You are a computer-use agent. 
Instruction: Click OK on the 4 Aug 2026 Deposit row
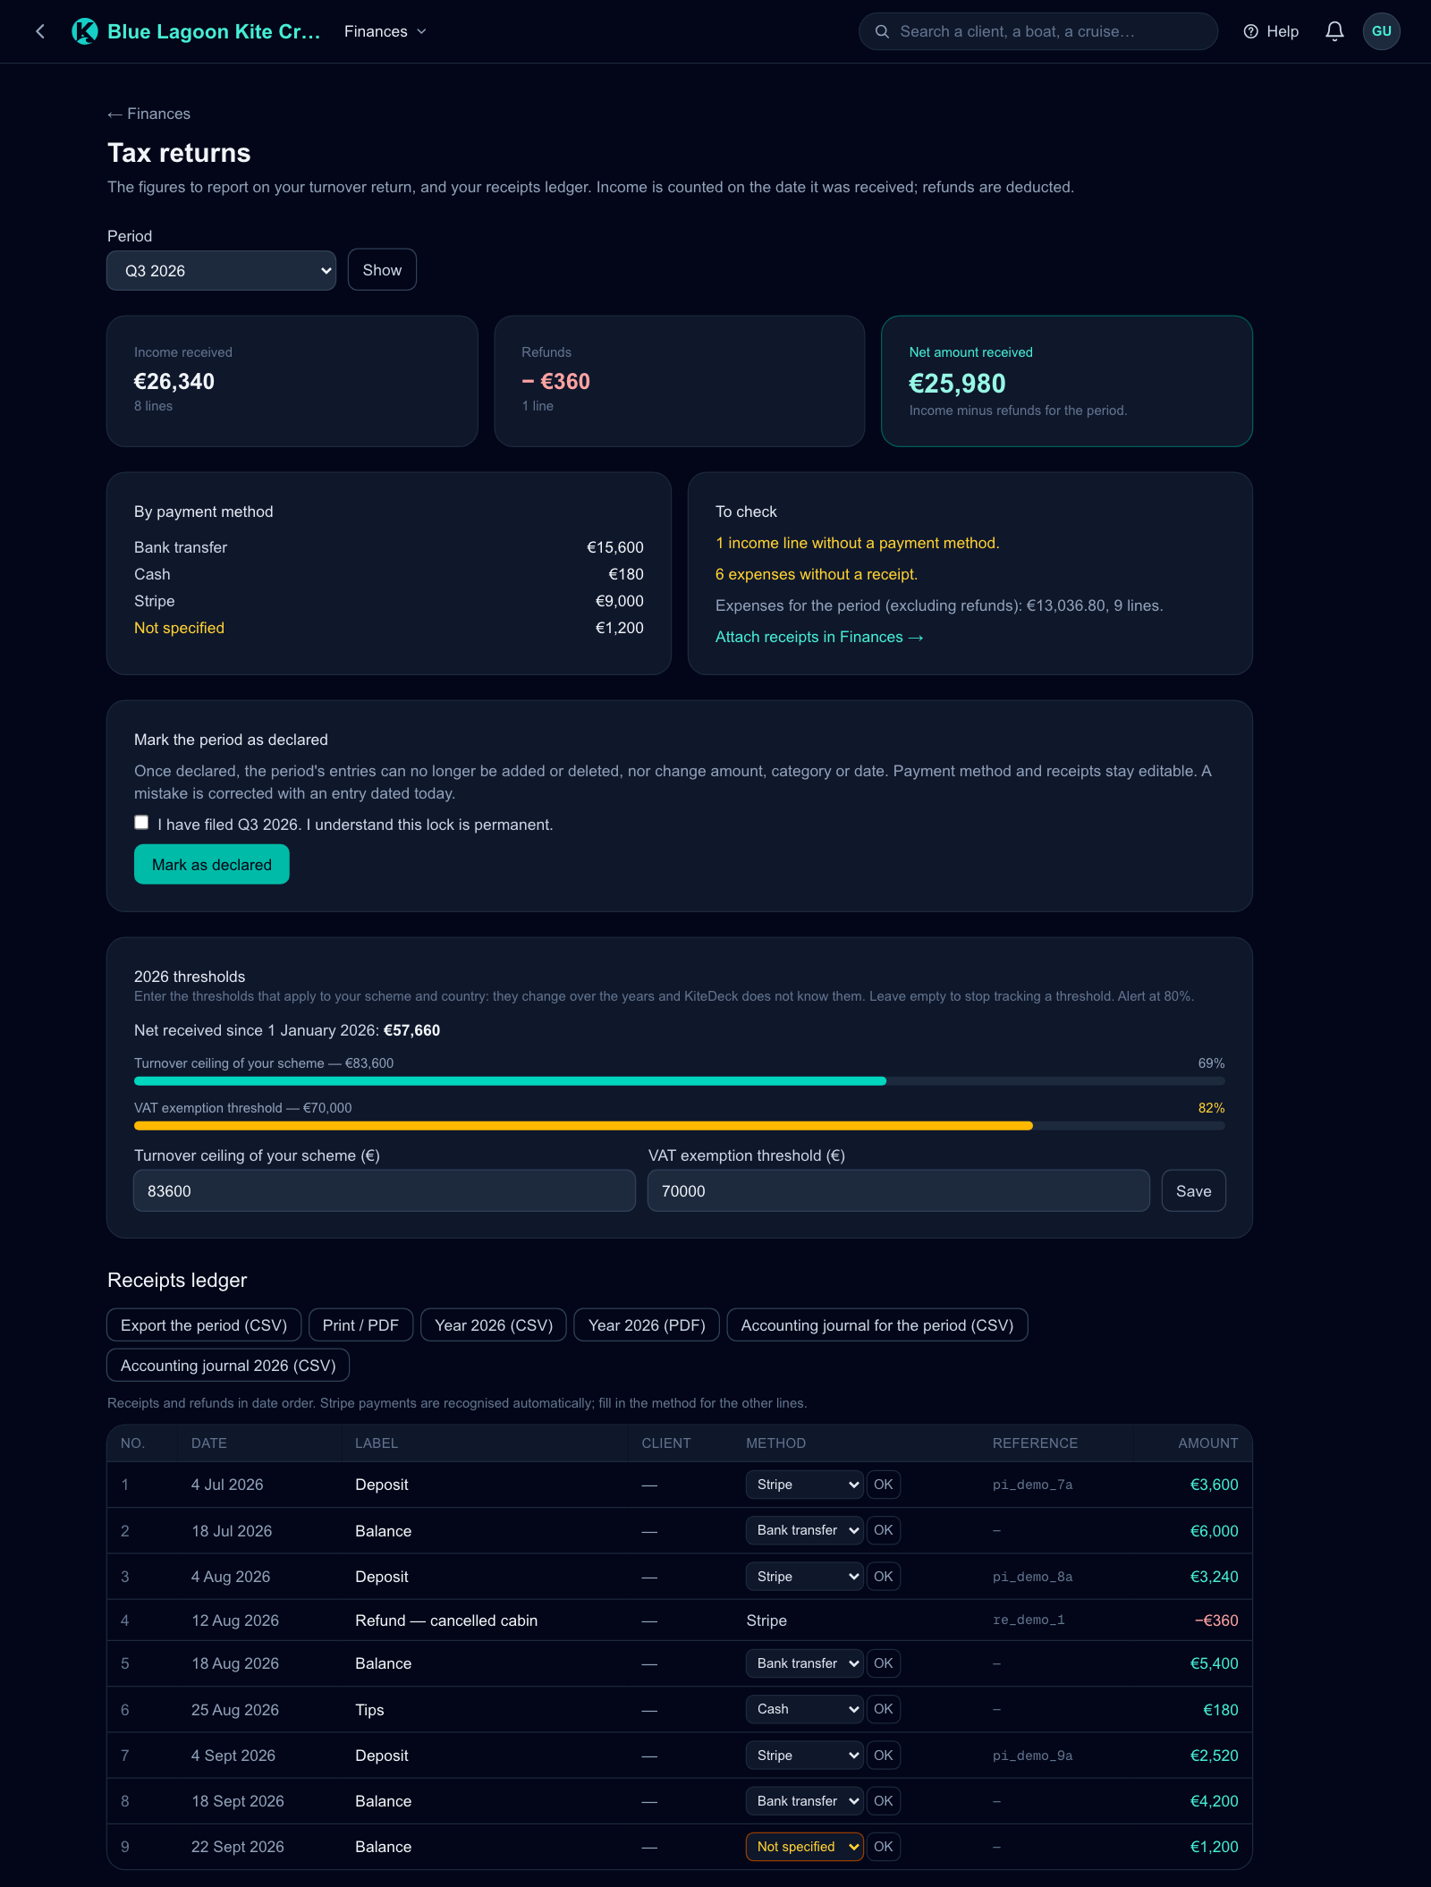pyautogui.click(x=884, y=1577)
